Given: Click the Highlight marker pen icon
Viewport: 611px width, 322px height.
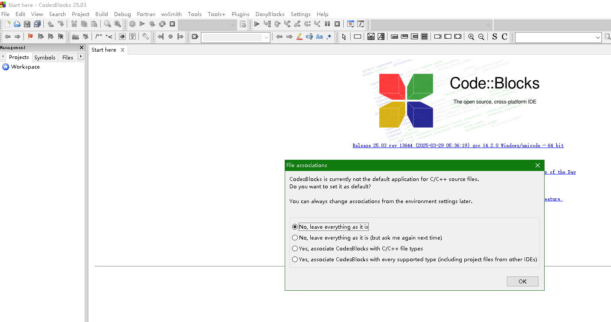Looking at the screenshot, I should tap(299, 37).
